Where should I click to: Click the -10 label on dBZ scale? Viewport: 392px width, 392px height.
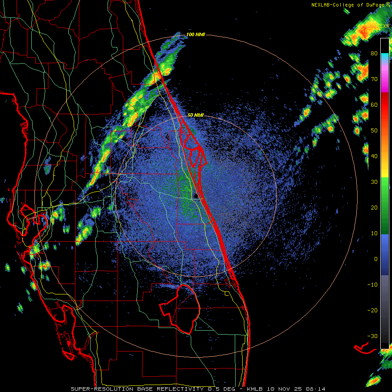tap(372, 285)
